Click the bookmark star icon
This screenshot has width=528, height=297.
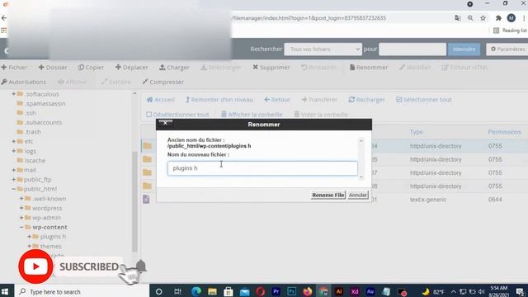(x=483, y=18)
